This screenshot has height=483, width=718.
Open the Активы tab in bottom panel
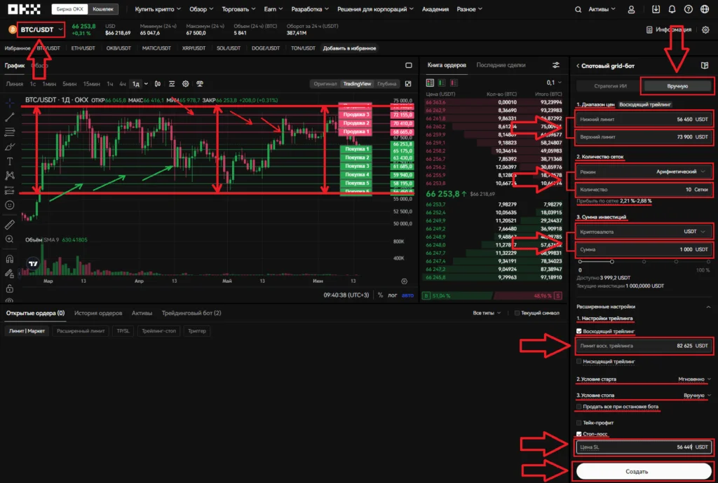click(142, 313)
